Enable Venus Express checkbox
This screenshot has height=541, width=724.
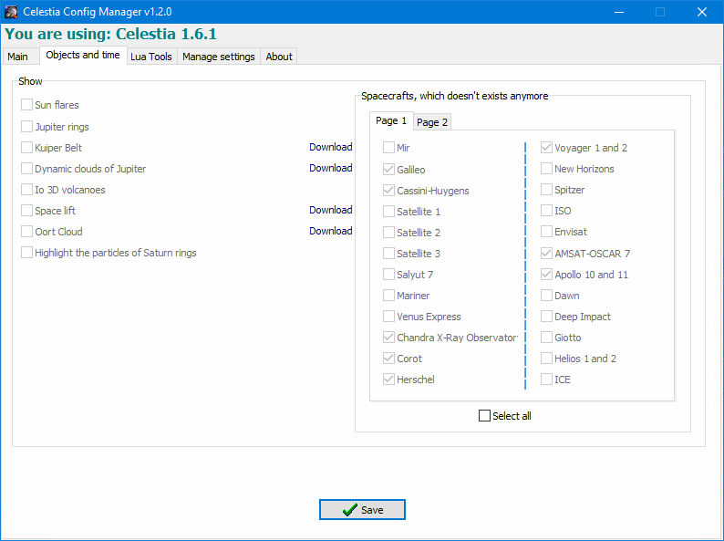(388, 317)
